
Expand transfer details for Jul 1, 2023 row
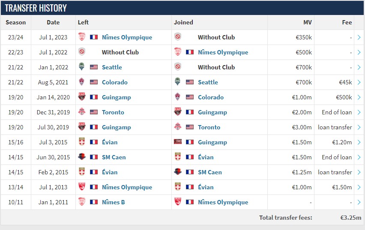[x=359, y=37]
